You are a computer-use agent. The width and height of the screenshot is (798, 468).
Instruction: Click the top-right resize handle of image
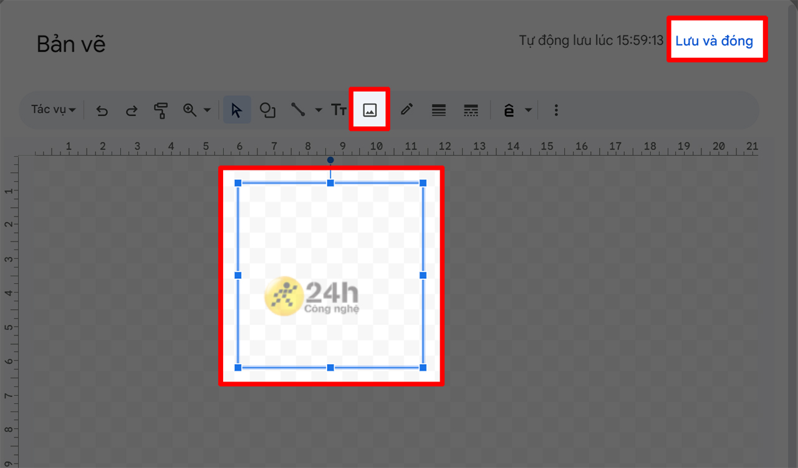423,183
